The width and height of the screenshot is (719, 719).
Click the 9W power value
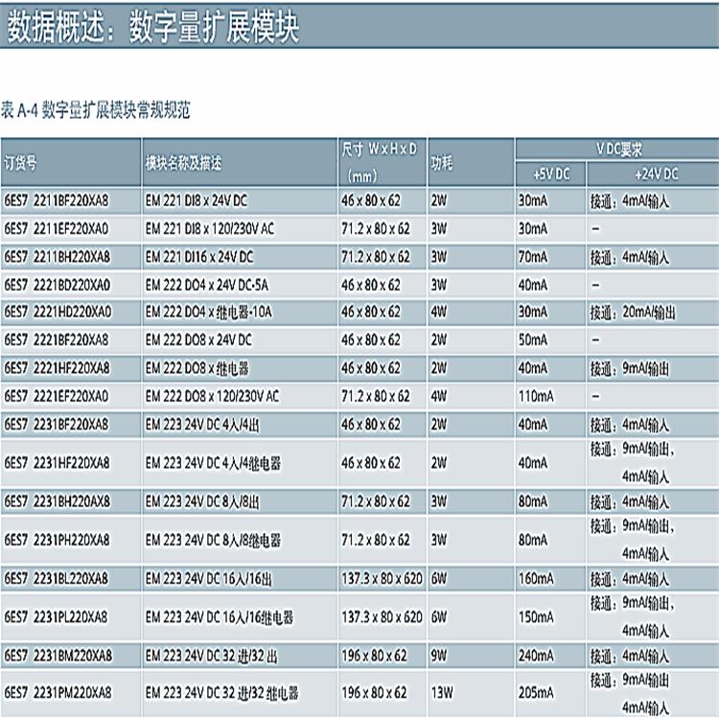(439, 656)
